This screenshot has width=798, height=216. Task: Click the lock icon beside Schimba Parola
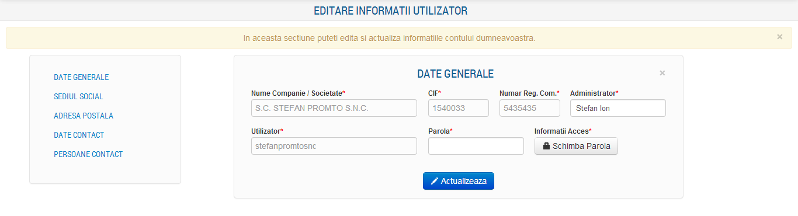(547, 147)
